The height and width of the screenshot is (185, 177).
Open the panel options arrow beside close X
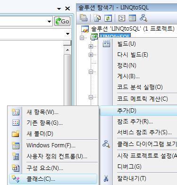[x=59, y=9]
